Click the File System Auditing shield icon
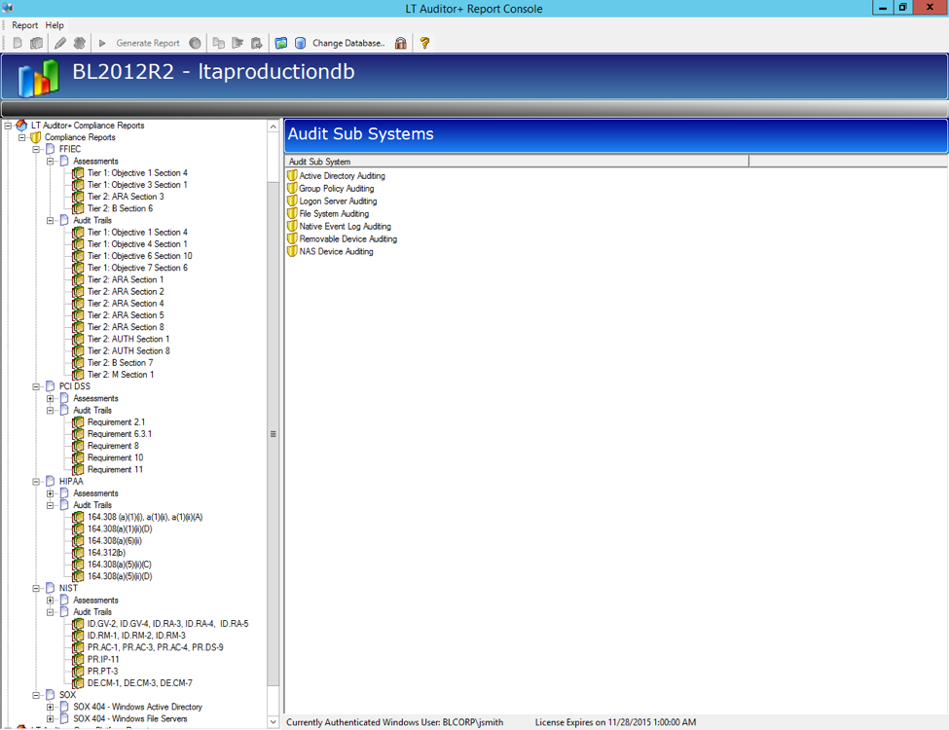Image resolution: width=949 pixels, height=730 pixels. coord(292,214)
